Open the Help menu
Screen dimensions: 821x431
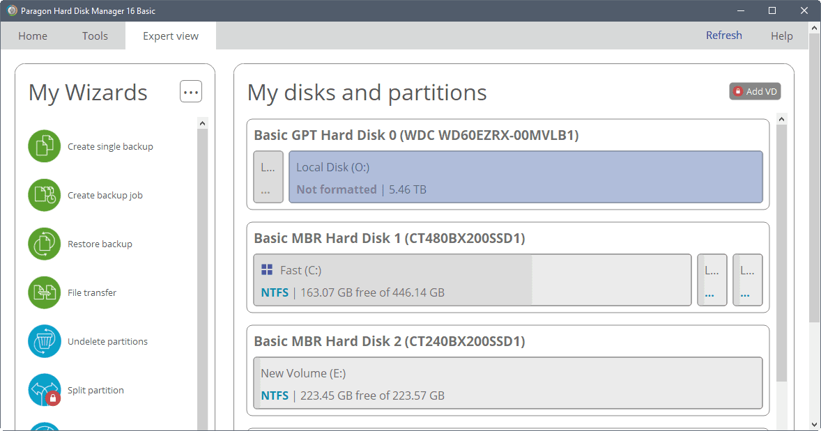(782, 36)
